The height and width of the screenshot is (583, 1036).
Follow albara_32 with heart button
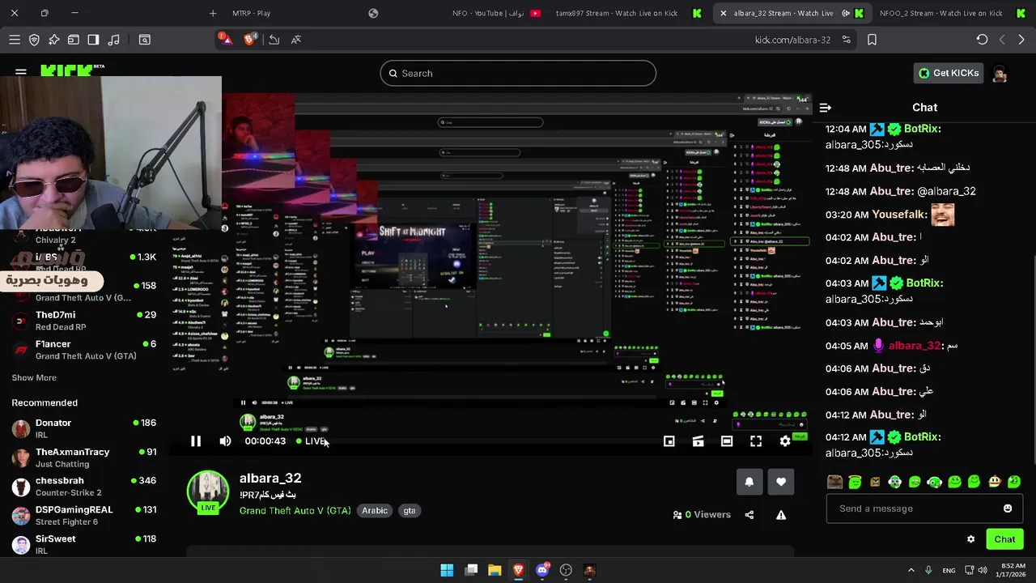pos(781,482)
